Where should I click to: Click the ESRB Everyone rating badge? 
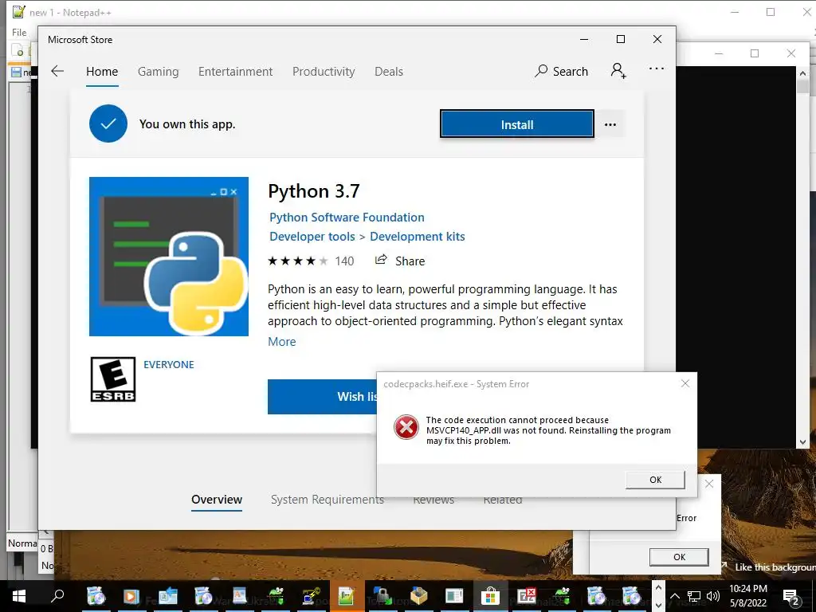(x=113, y=379)
